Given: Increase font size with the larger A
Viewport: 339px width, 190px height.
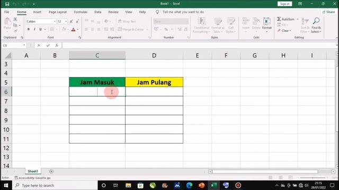Looking at the screenshot, I should (x=71, y=21).
